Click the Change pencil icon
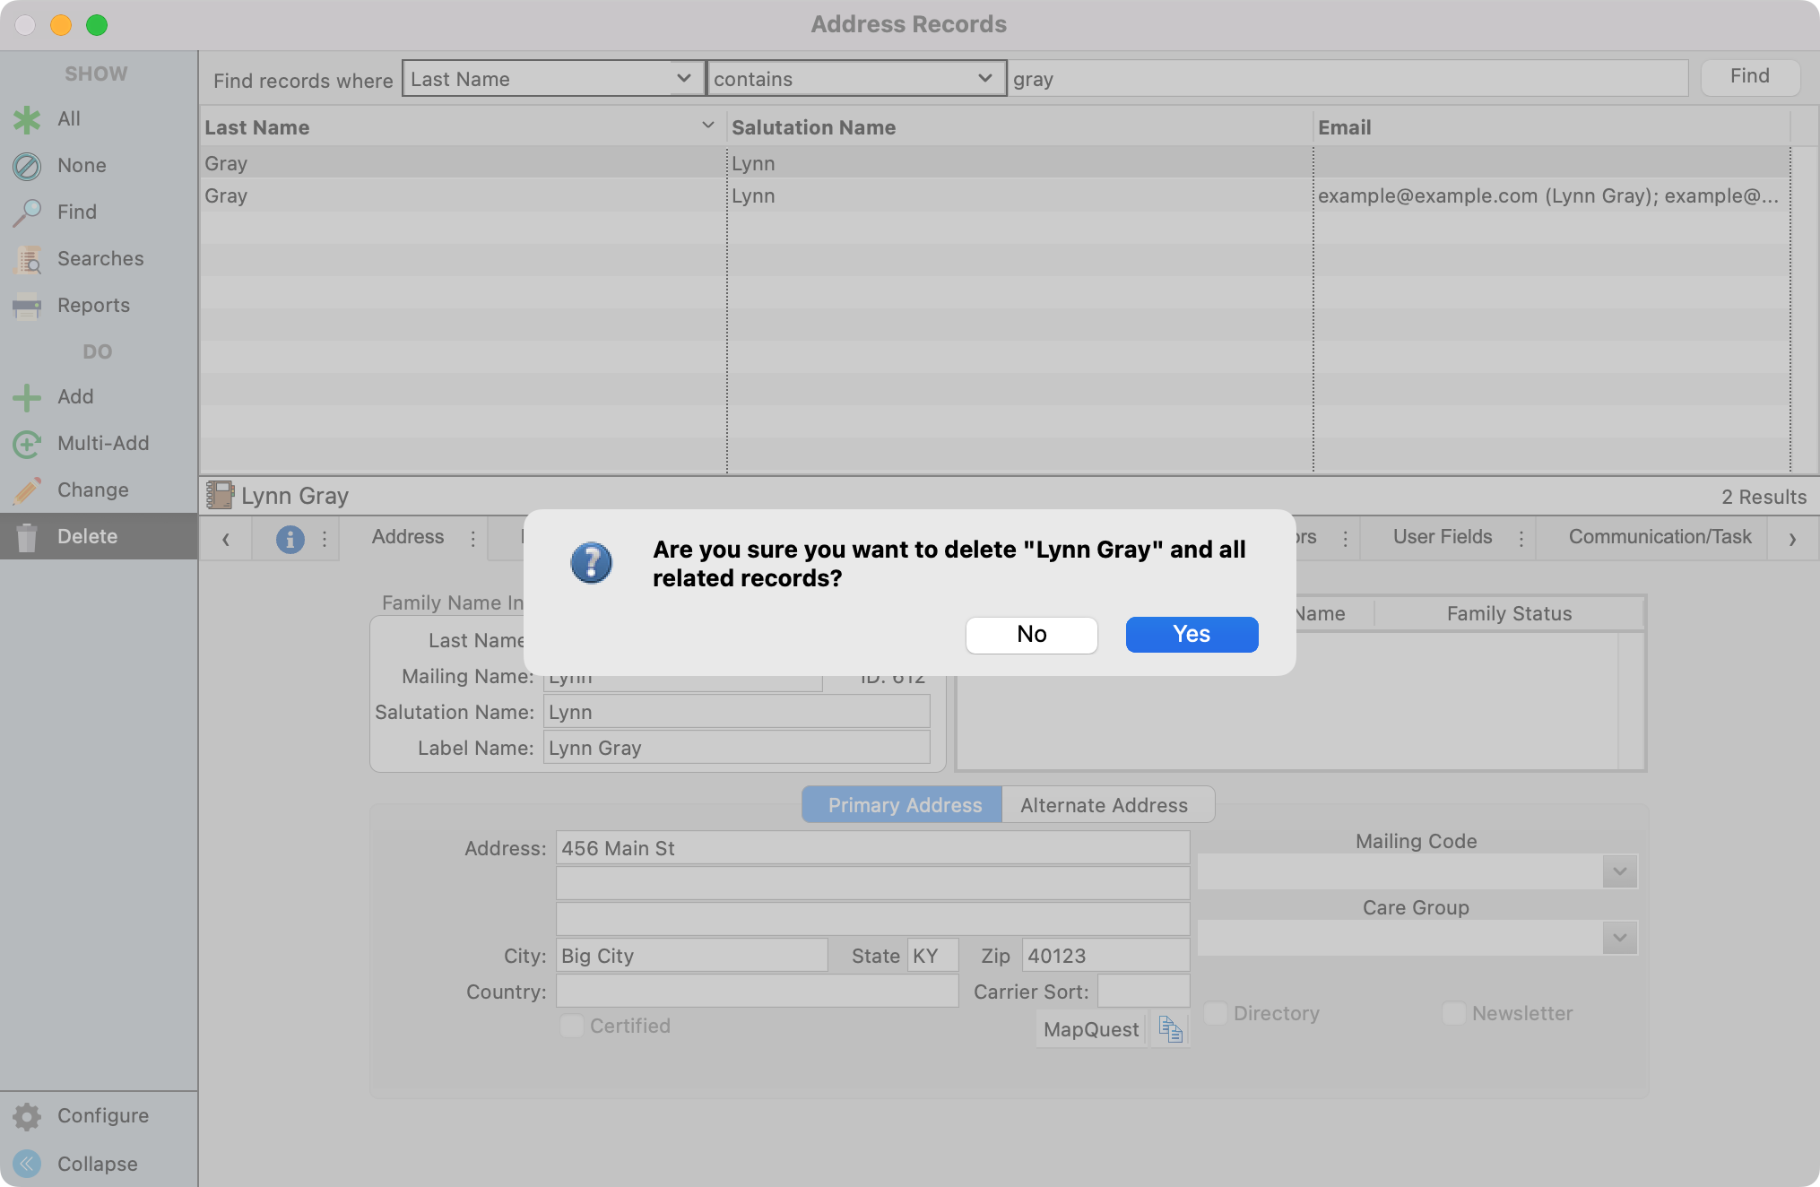The width and height of the screenshot is (1820, 1187). 27,490
